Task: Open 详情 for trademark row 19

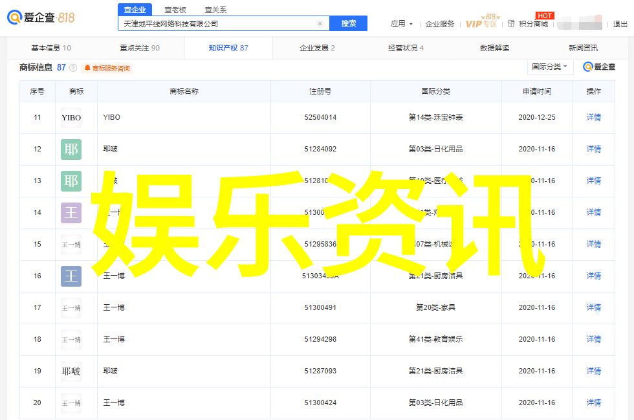Action: 594,371
